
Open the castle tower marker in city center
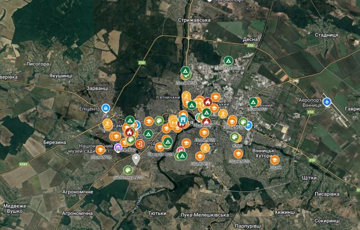coord(181,119)
